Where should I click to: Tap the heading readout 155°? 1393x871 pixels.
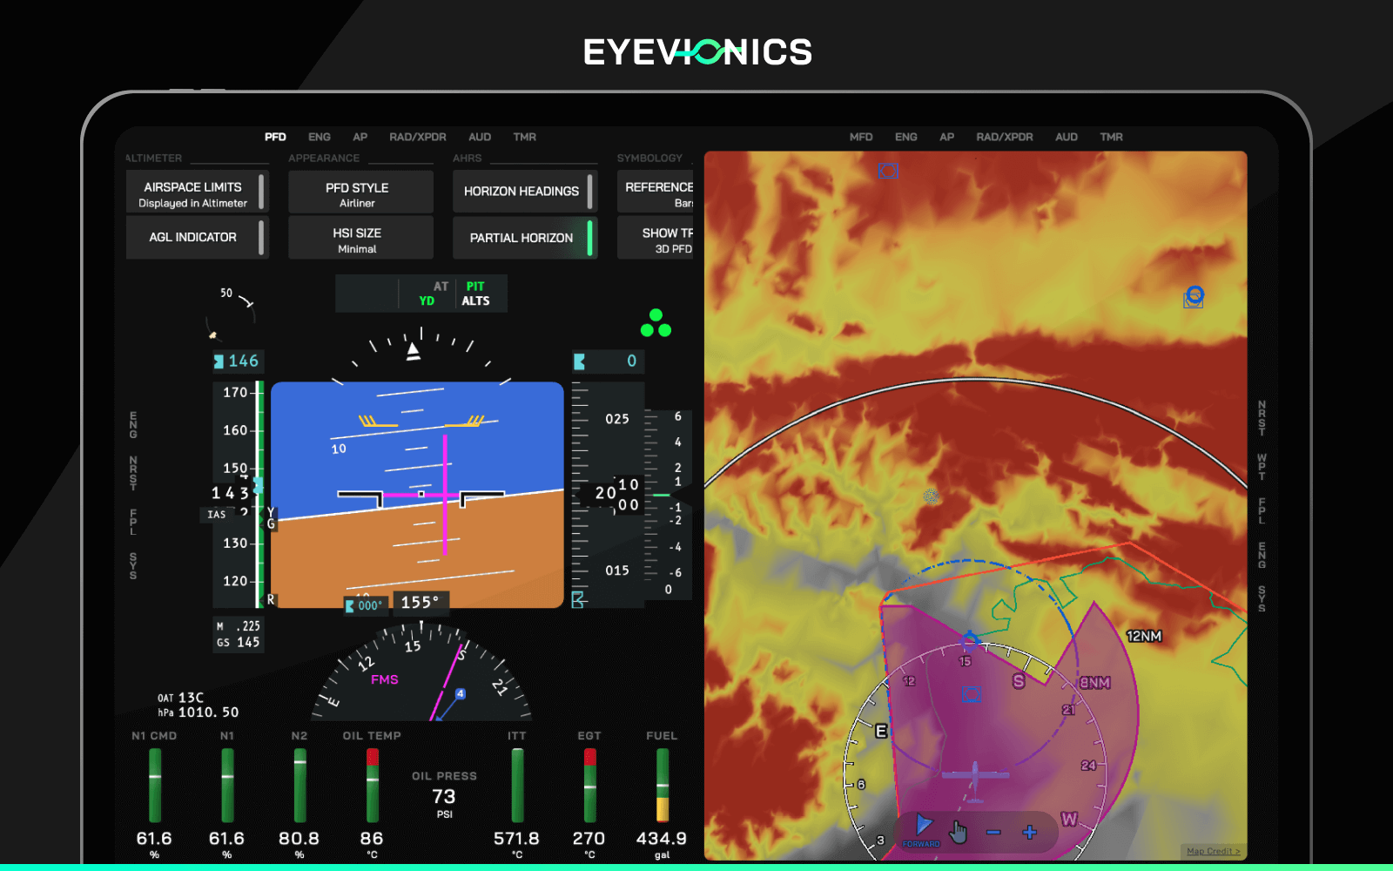coord(421,603)
